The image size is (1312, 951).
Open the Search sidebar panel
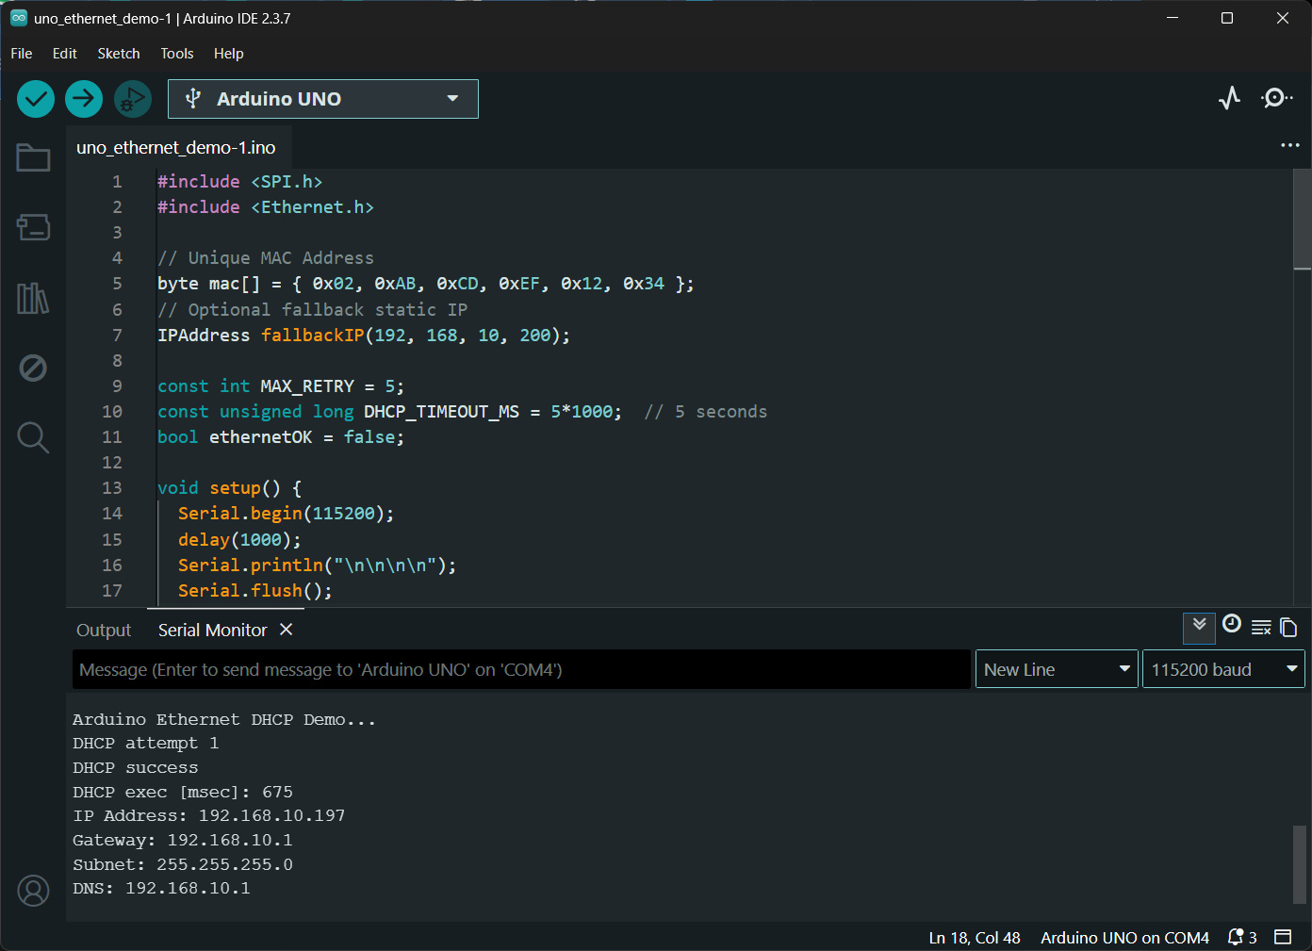point(33,437)
